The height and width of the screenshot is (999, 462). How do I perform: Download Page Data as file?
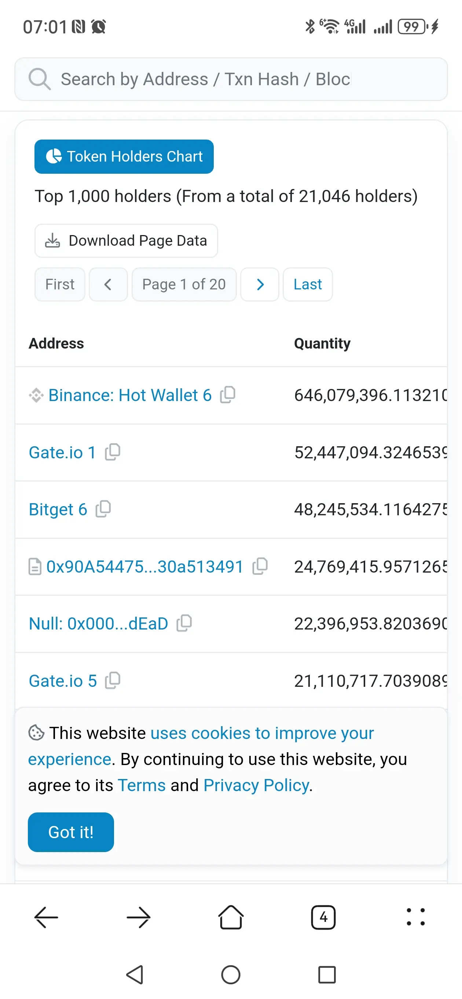tap(126, 241)
